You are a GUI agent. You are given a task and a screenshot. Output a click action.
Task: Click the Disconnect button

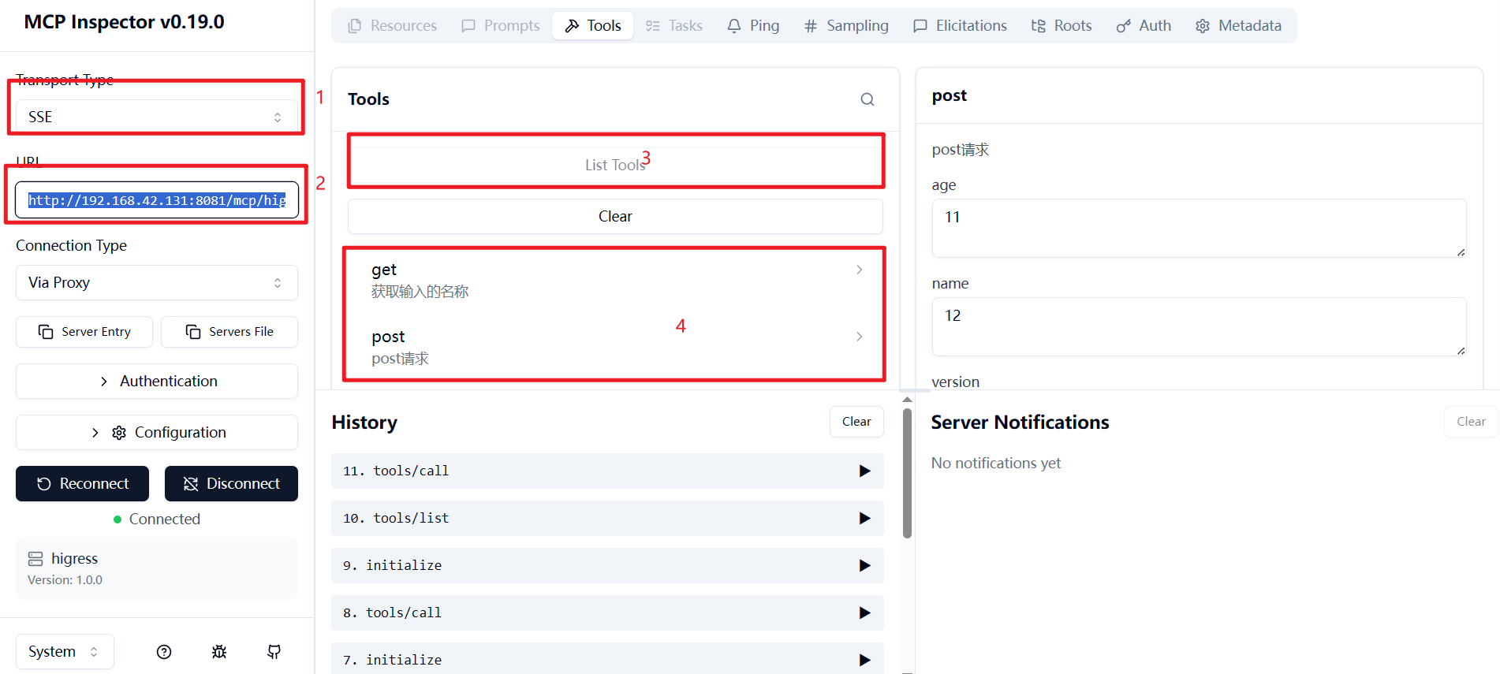tap(231, 483)
